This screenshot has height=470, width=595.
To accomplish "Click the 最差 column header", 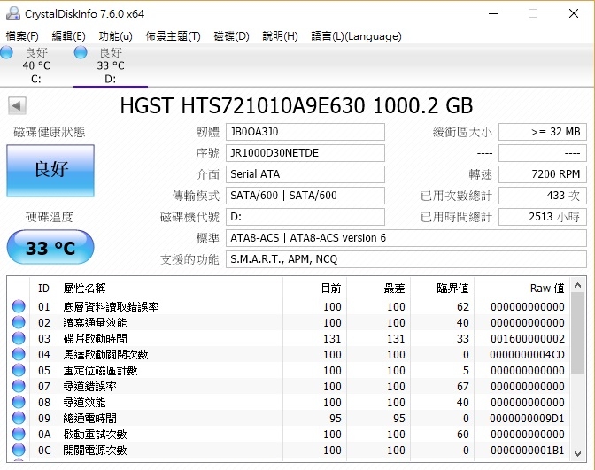I will [378, 289].
